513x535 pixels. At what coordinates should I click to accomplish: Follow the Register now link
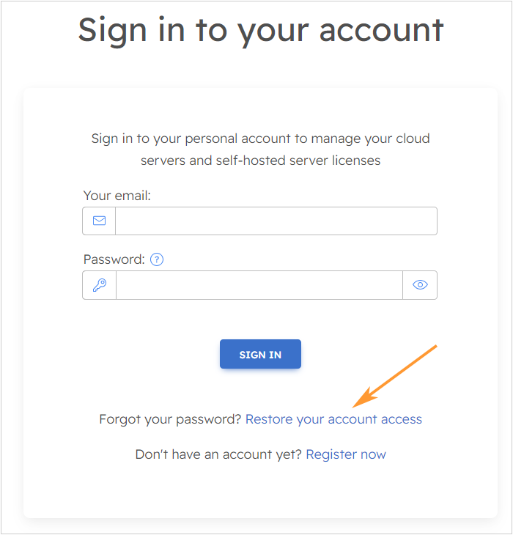(x=346, y=454)
